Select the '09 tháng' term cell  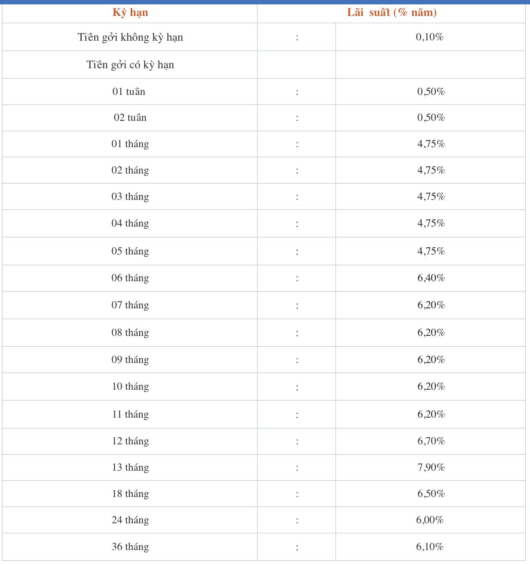point(130,360)
